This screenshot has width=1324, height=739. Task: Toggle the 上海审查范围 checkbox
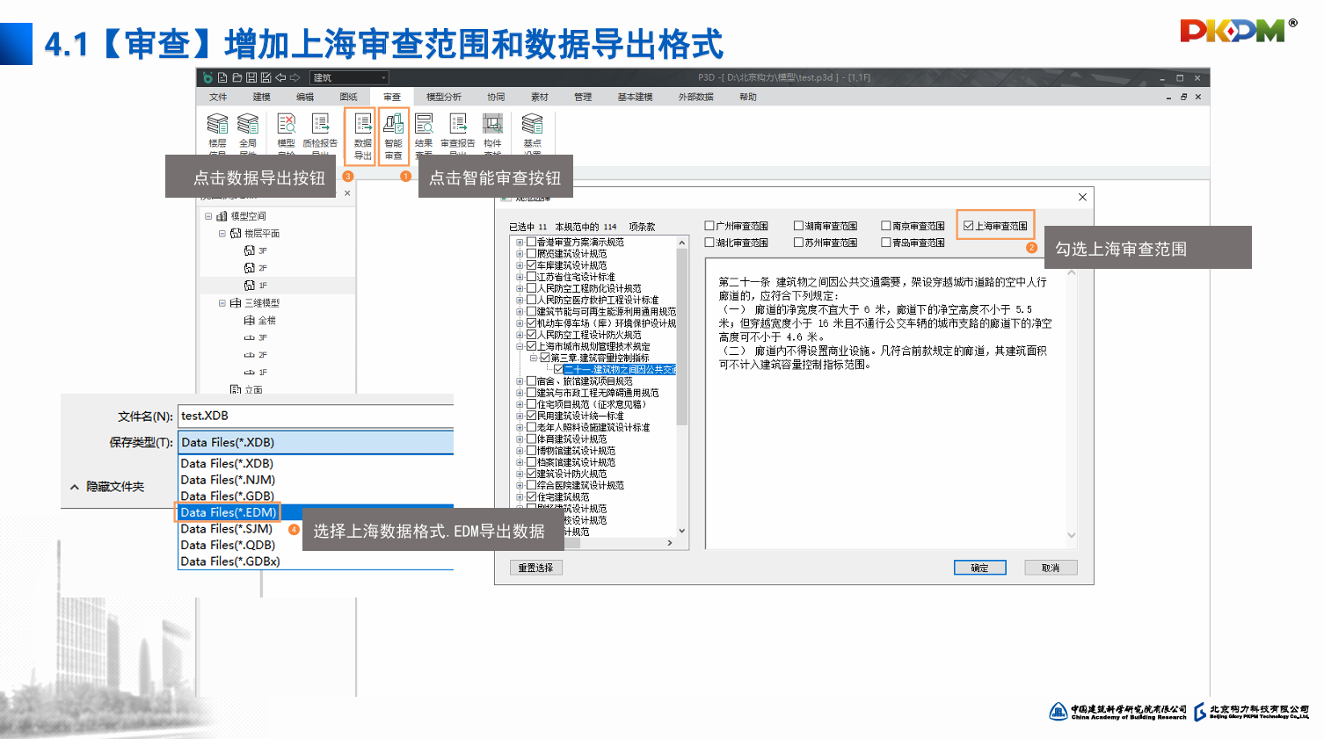point(969,226)
